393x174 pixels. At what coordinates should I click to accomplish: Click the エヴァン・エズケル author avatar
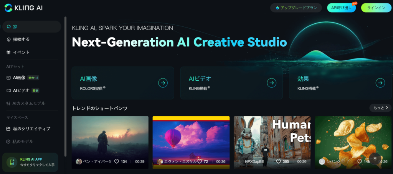[x=160, y=161]
